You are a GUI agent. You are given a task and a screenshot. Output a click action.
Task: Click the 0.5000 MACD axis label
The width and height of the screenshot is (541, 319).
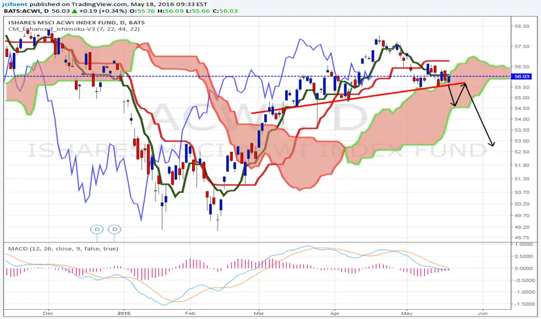[x=524, y=256]
